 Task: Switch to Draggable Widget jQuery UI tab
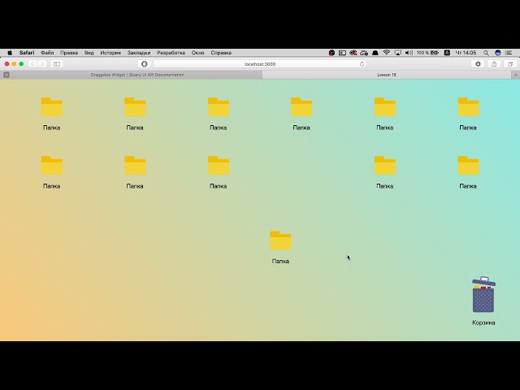pos(137,75)
